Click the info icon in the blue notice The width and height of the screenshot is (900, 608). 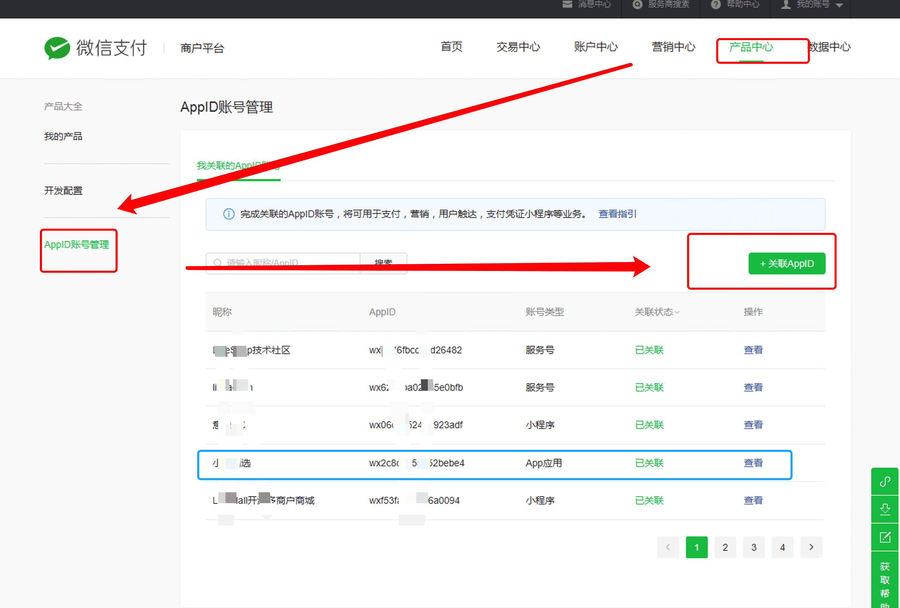pos(229,214)
